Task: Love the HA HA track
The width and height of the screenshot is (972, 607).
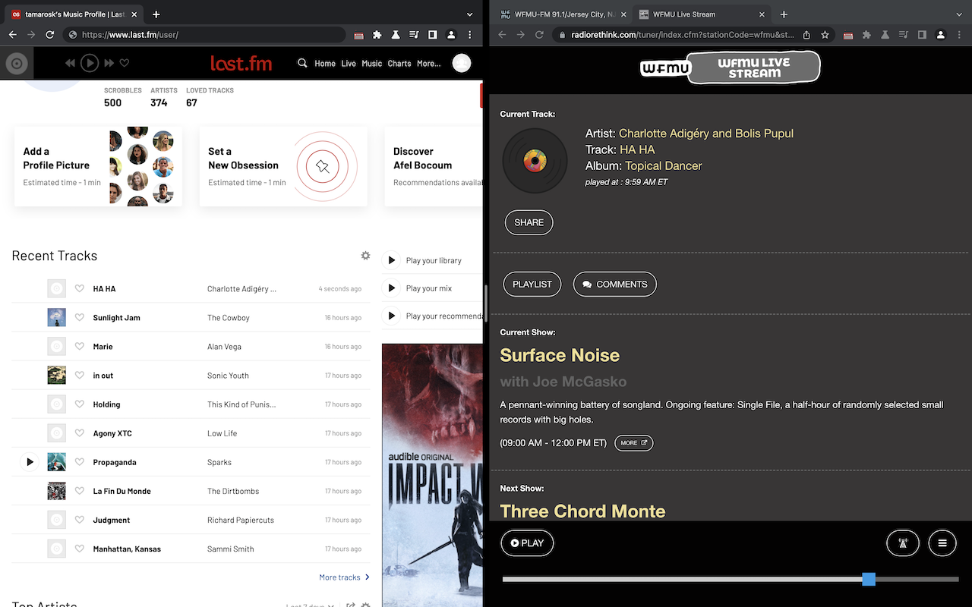Action: click(79, 289)
